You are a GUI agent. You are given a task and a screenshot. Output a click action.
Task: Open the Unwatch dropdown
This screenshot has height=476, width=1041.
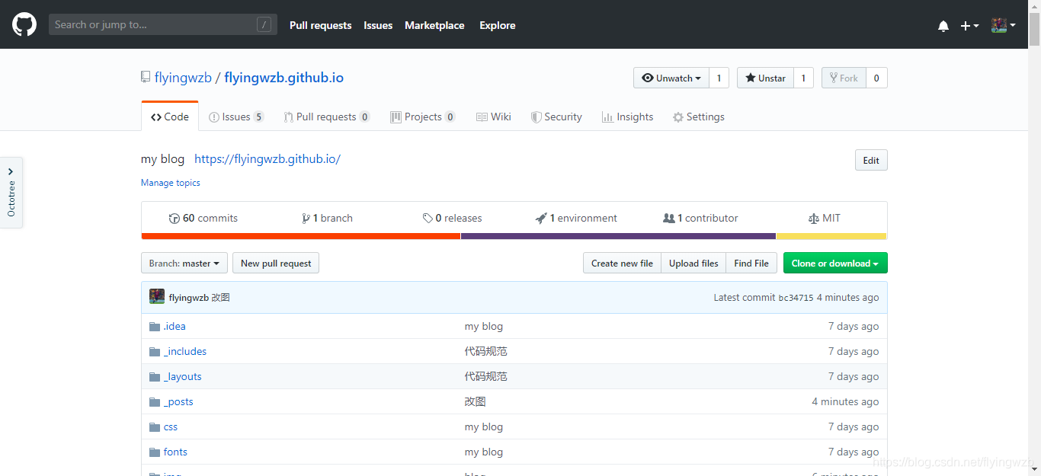(x=671, y=78)
